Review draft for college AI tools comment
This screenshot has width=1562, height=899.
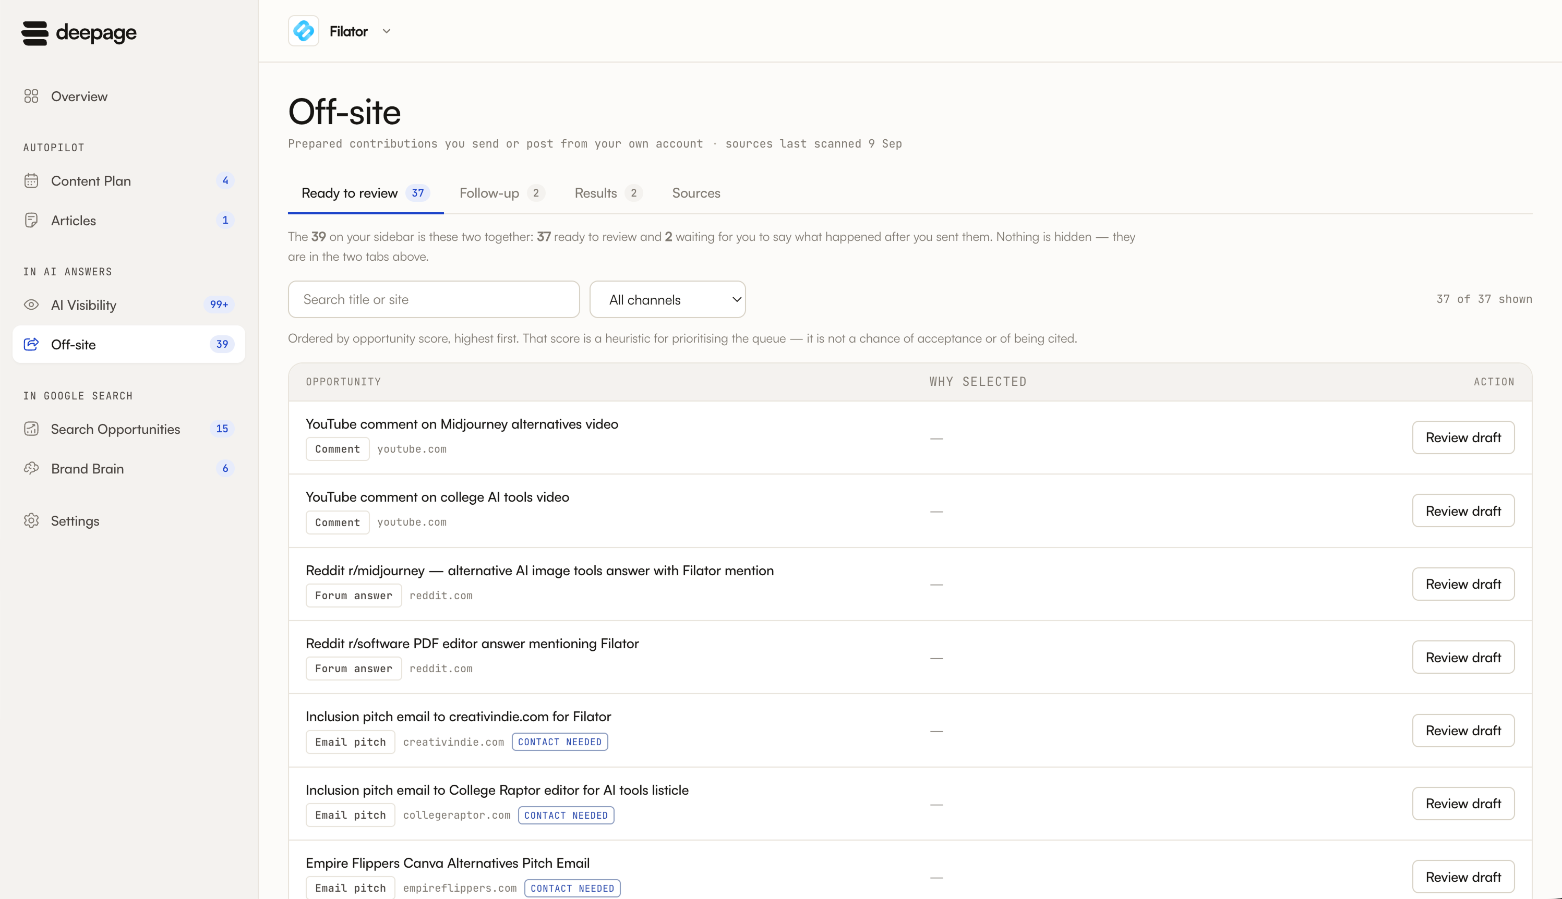click(x=1463, y=511)
